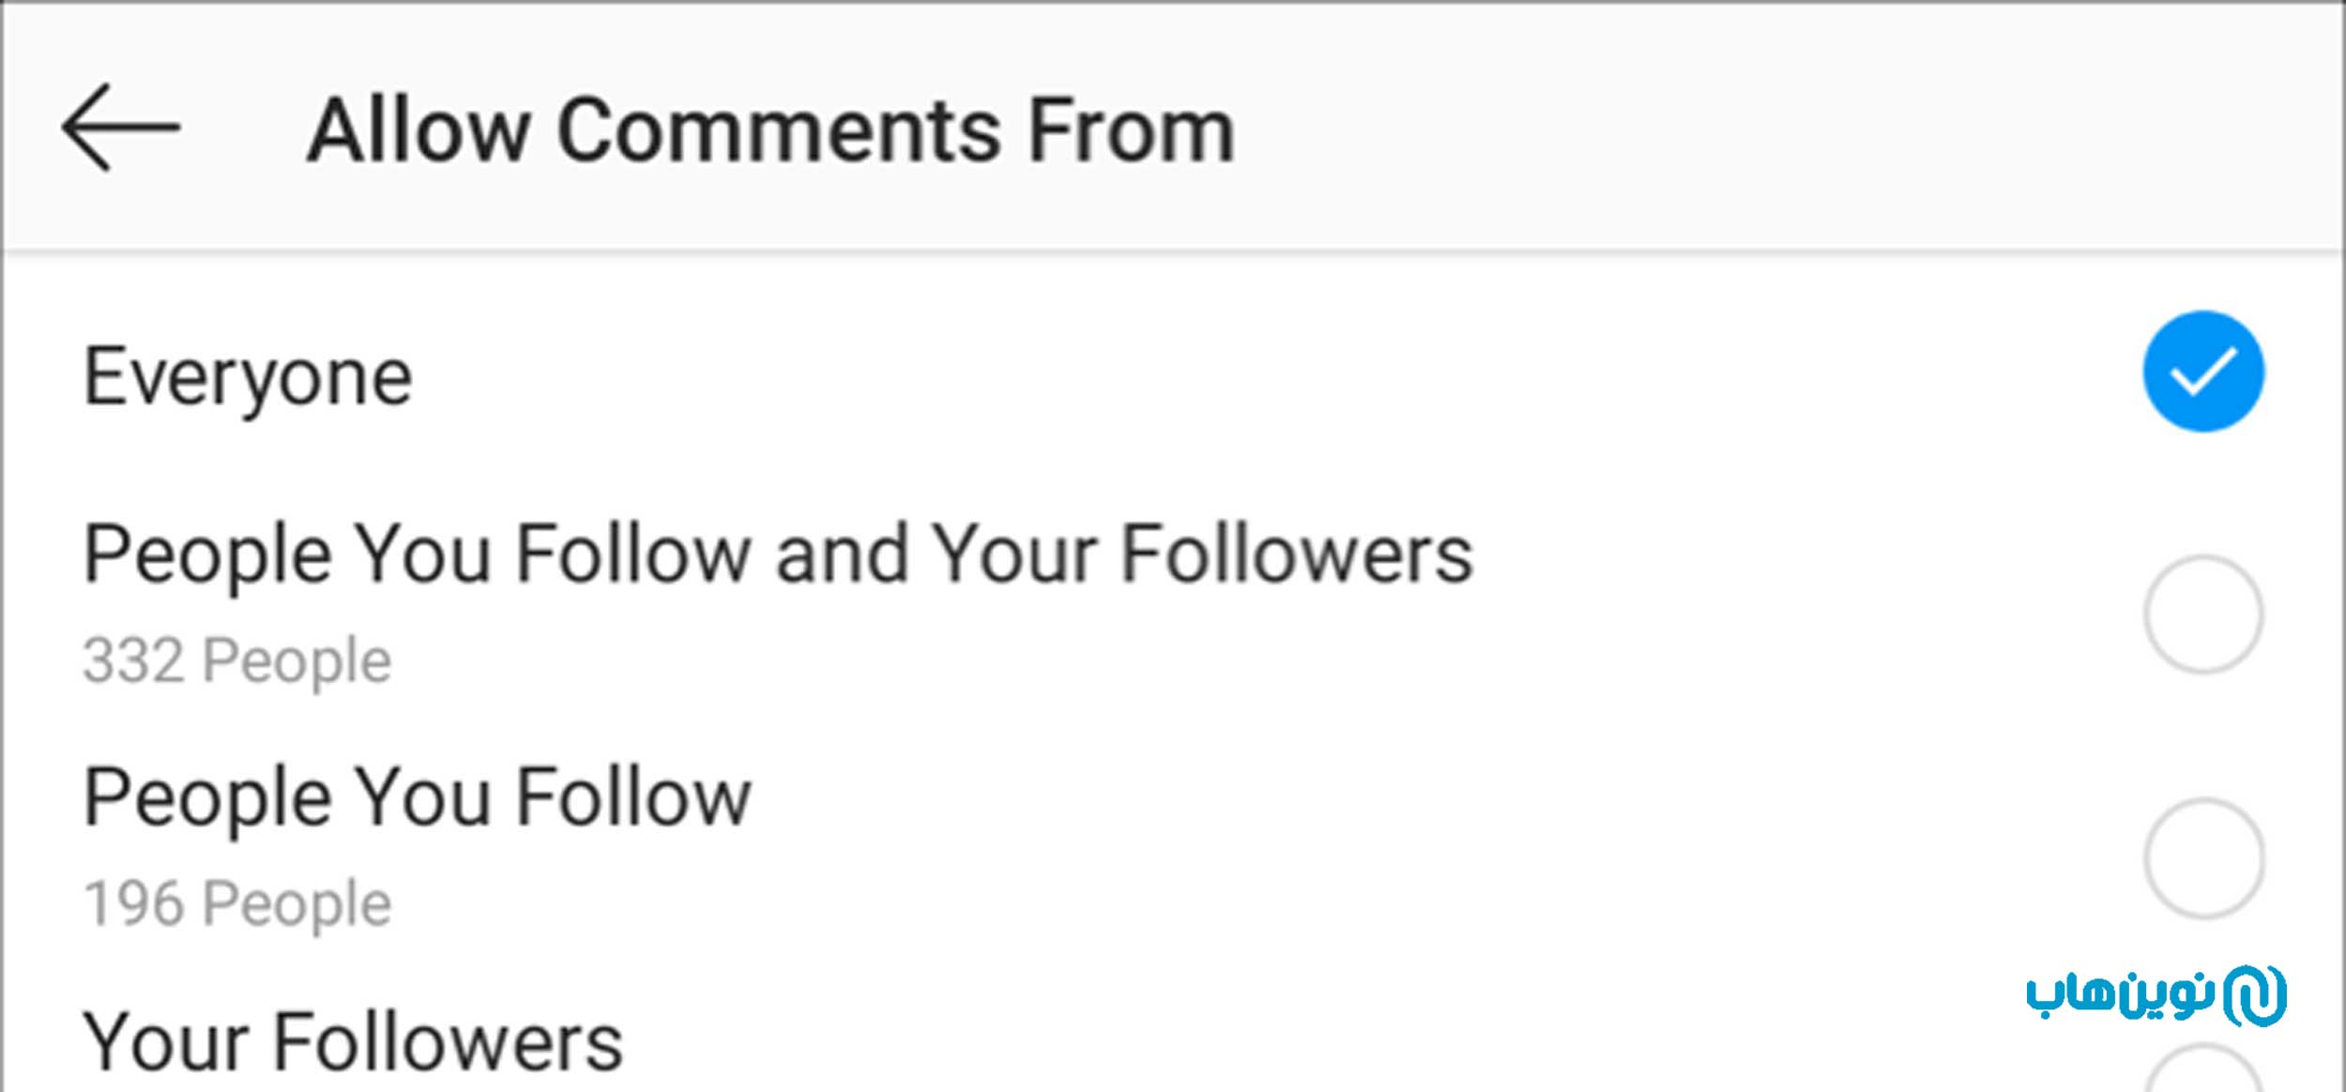
Task: Tap the Your Followers option text
Action: coord(353,1042)
